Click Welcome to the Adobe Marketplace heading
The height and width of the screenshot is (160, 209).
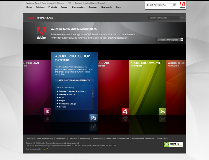[x=74, y=29]
